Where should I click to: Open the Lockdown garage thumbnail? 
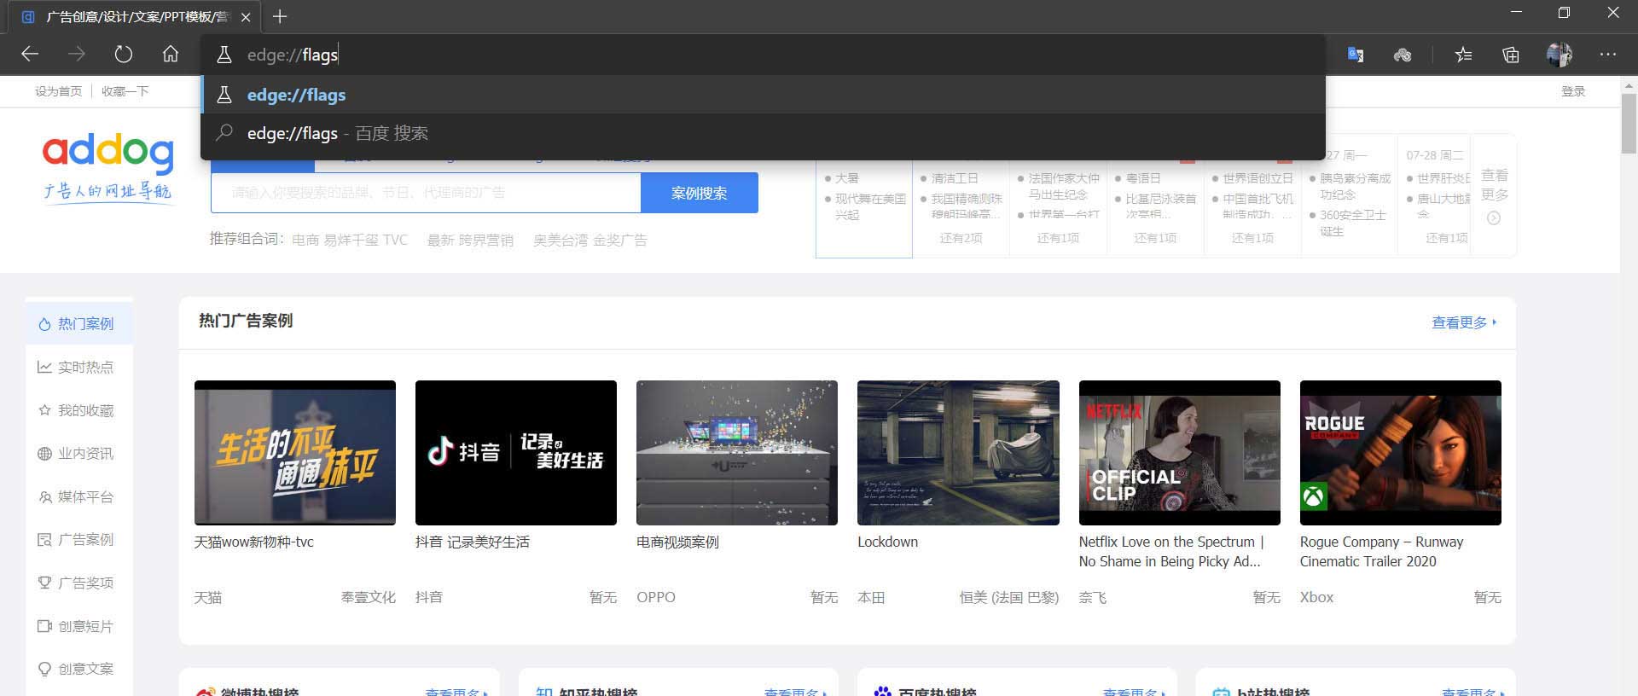click(958, 453)
